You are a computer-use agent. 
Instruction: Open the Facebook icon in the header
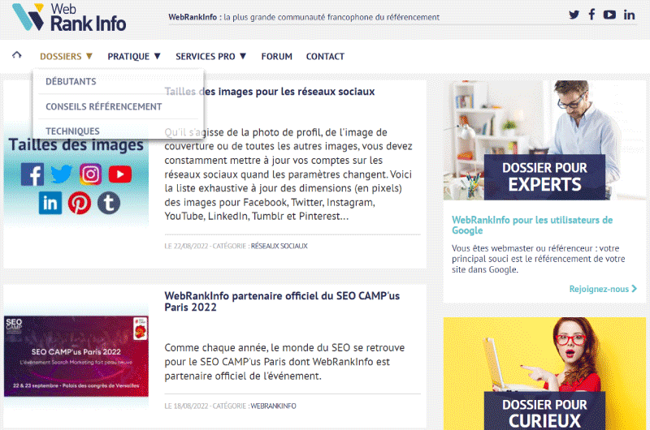[x=591, y=15]
